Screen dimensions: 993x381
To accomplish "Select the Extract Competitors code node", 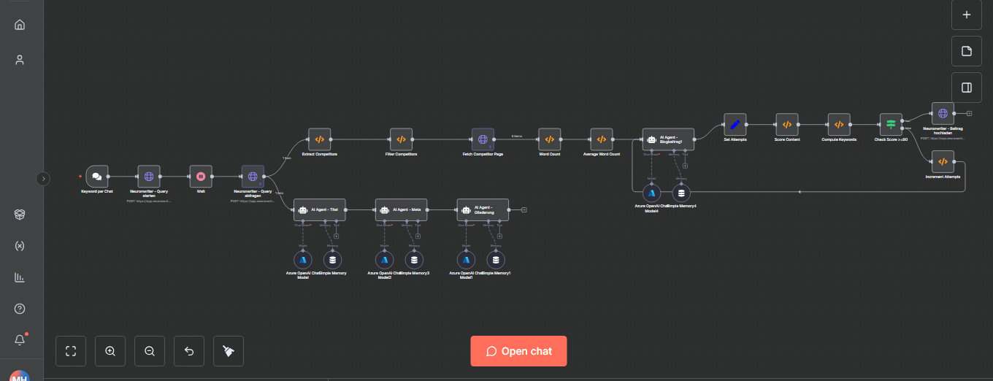I will tap(319, 139).
